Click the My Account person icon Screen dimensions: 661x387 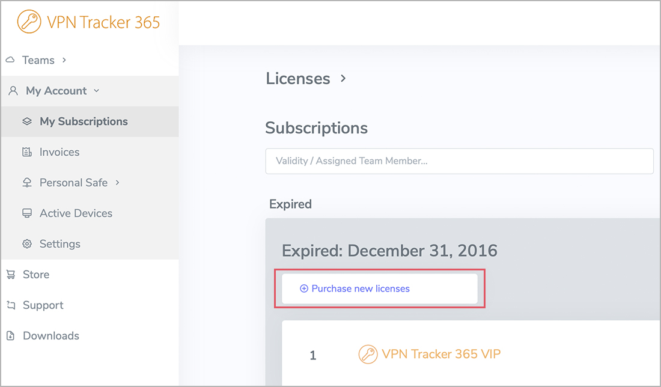pos(13,91)
